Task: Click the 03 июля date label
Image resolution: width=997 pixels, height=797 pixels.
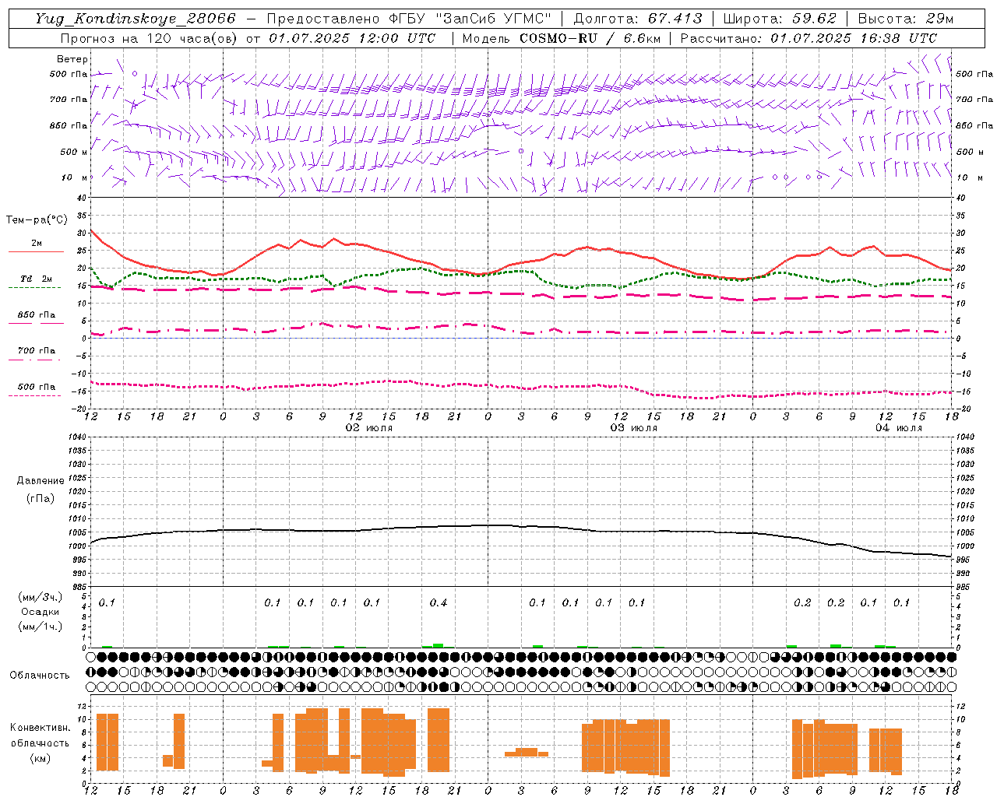Action: coord(634,428)
